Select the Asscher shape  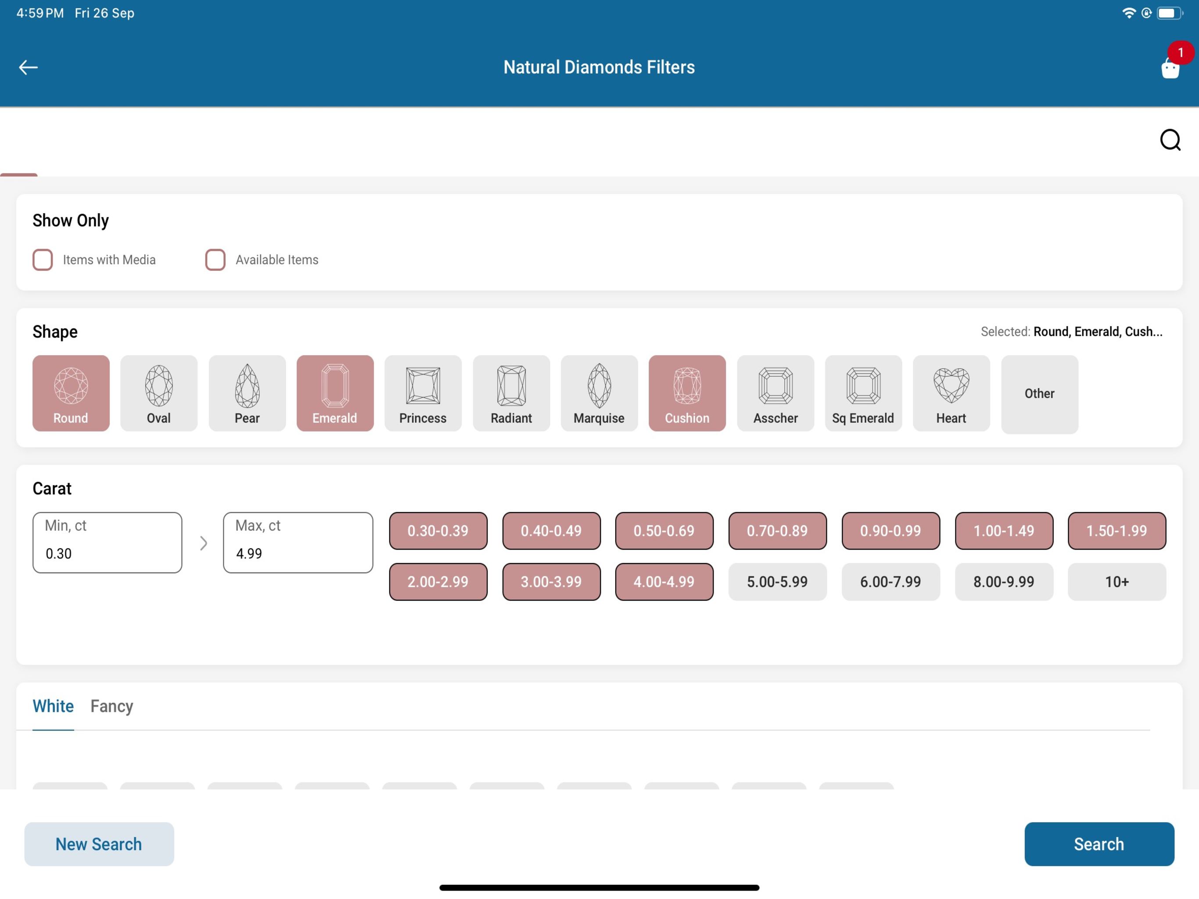[775, 393]
